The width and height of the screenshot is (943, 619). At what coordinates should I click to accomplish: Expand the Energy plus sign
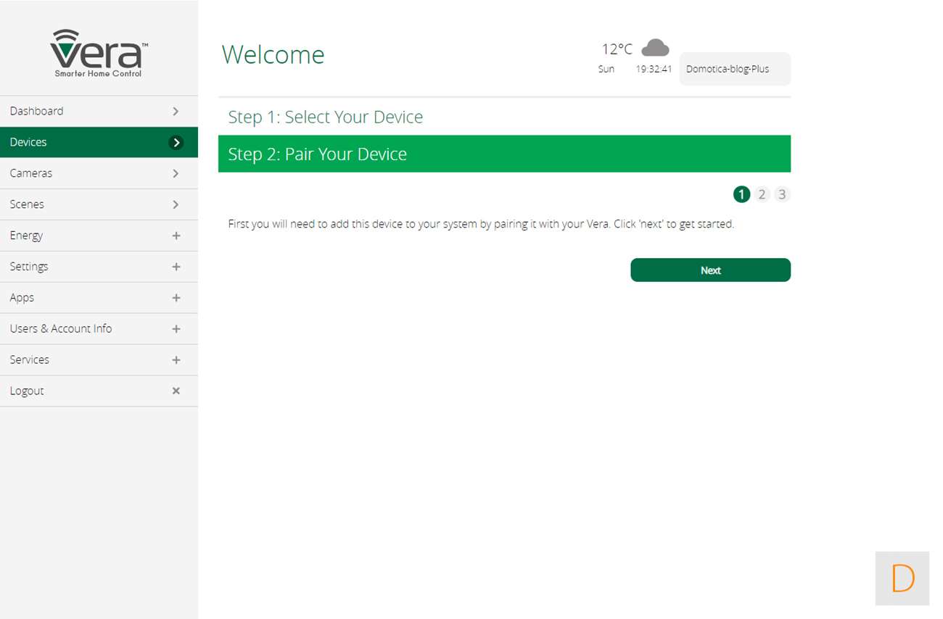point(176,236)
